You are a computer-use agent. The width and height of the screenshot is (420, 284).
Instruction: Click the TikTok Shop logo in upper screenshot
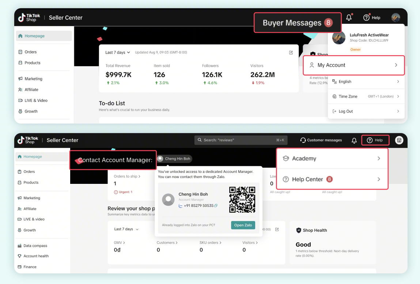coord(29,18)
